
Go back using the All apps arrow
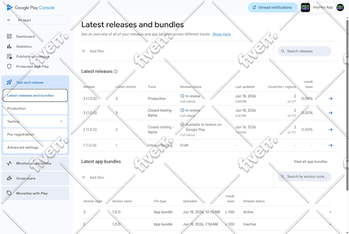click(9, 20)
